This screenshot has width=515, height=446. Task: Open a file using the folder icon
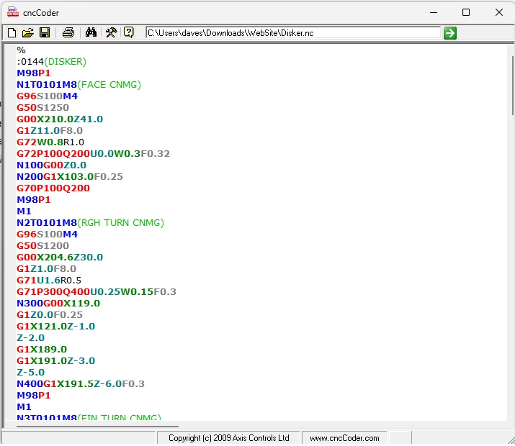(x=28, y=32)
